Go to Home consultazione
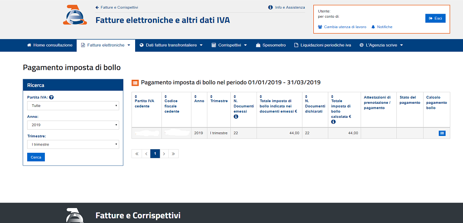This screenshot has height=223, width=463. (x=50, y=45)
